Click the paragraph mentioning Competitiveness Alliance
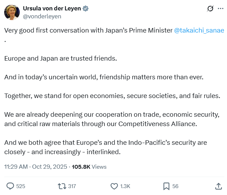 click(x=112, y=119)
